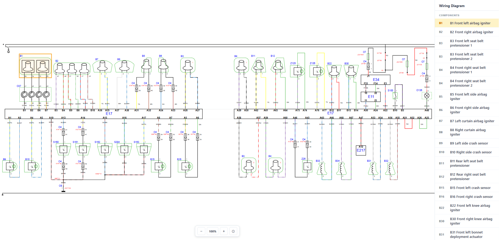499x240 pixels.
Task: Select 'B9 Left side crash sensor' in the list
Action: point(467,143)
